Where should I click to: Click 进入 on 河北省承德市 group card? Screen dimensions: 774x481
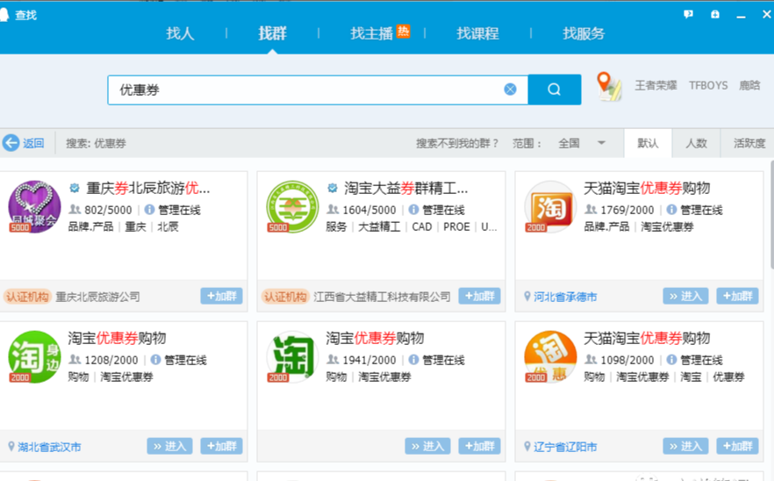pos(685,296)
